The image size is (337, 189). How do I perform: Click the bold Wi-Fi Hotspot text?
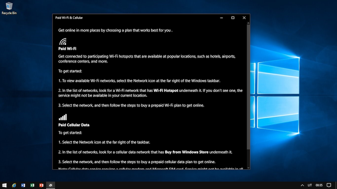166,90
